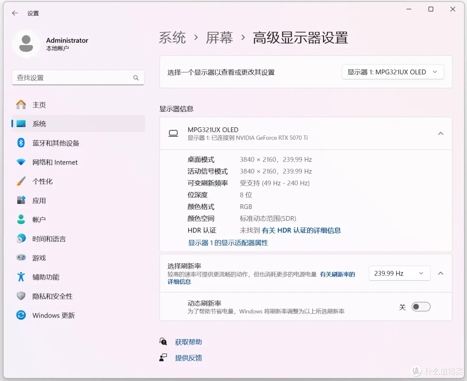This screenshot has height=381, width=467.
Task: Click the 提供反馈 link
Action: [188, 358]
